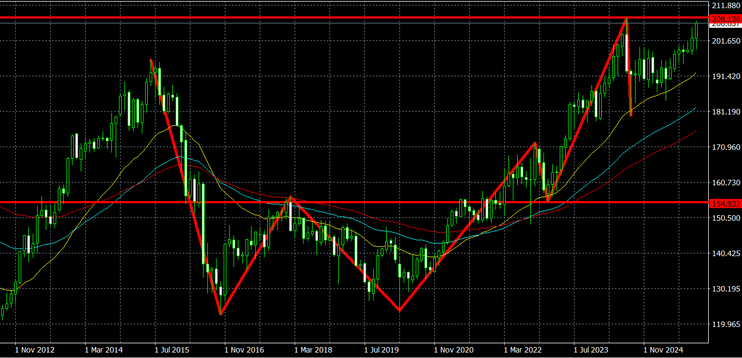Click the 181.190 price scale value

coord(726,112)
